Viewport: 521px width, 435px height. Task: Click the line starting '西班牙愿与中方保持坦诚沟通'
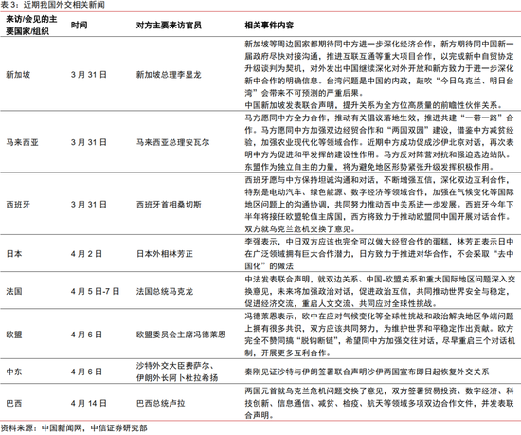pos(377,180)
